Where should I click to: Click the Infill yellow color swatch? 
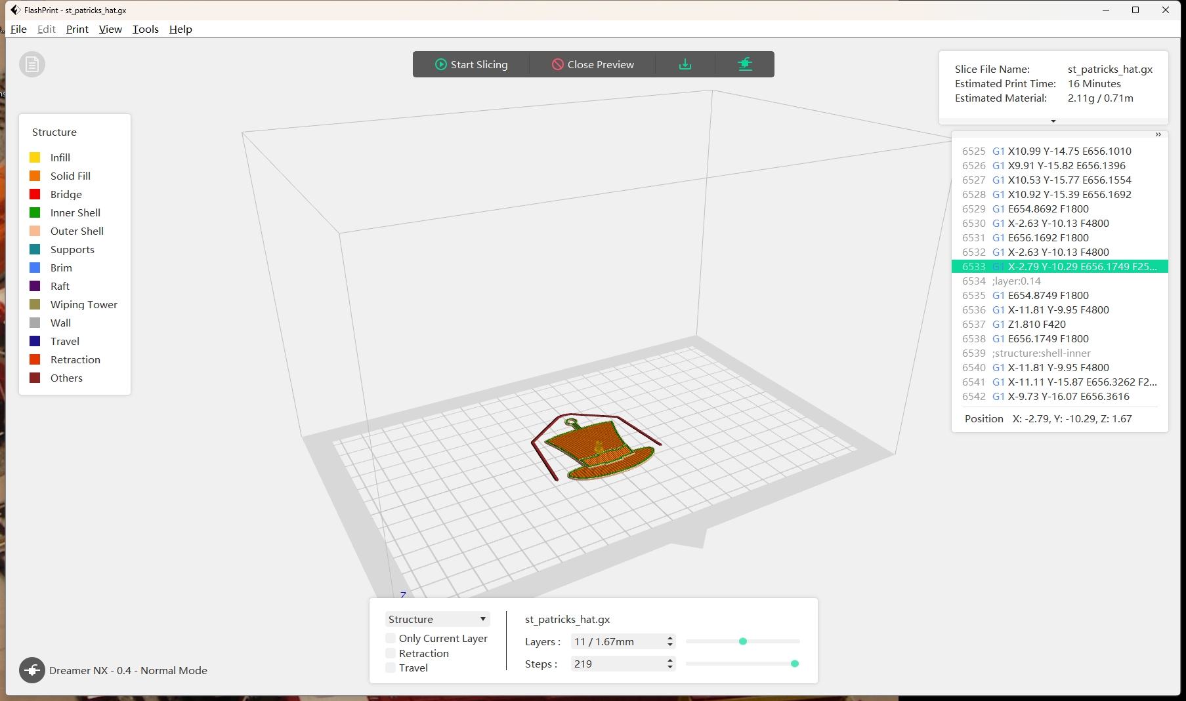tap(35, 157)
